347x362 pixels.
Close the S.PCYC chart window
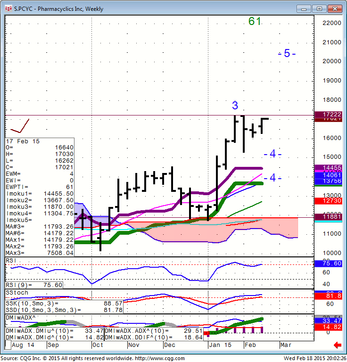point(335,9)
